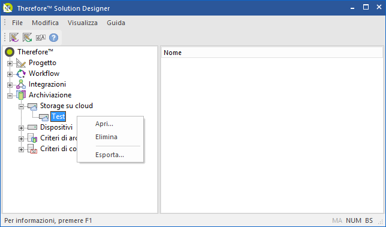
Task: Click the language translation toolbar icon
Action: click(x=41, y=38)
